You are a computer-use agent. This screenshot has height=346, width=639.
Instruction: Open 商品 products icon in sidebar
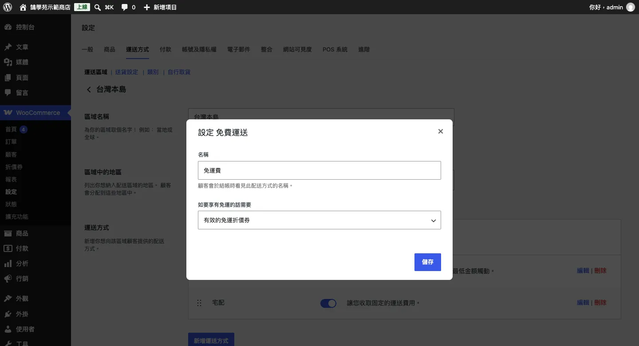tap(8, 233)
